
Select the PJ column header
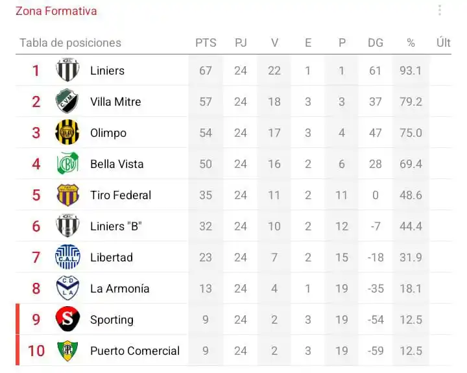click(x=241, y=43)
